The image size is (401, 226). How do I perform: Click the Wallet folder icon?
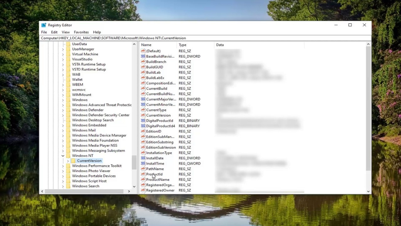[68, 79]
